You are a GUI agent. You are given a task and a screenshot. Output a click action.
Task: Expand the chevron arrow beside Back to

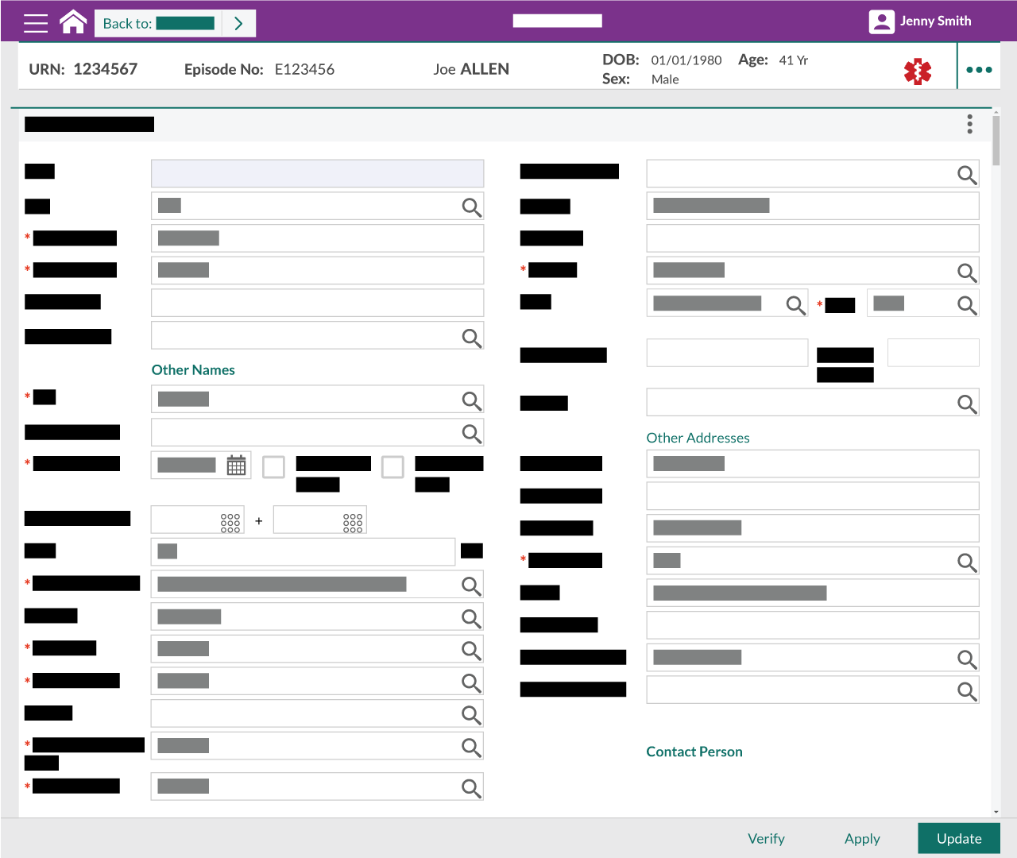(x=238, y=24)
